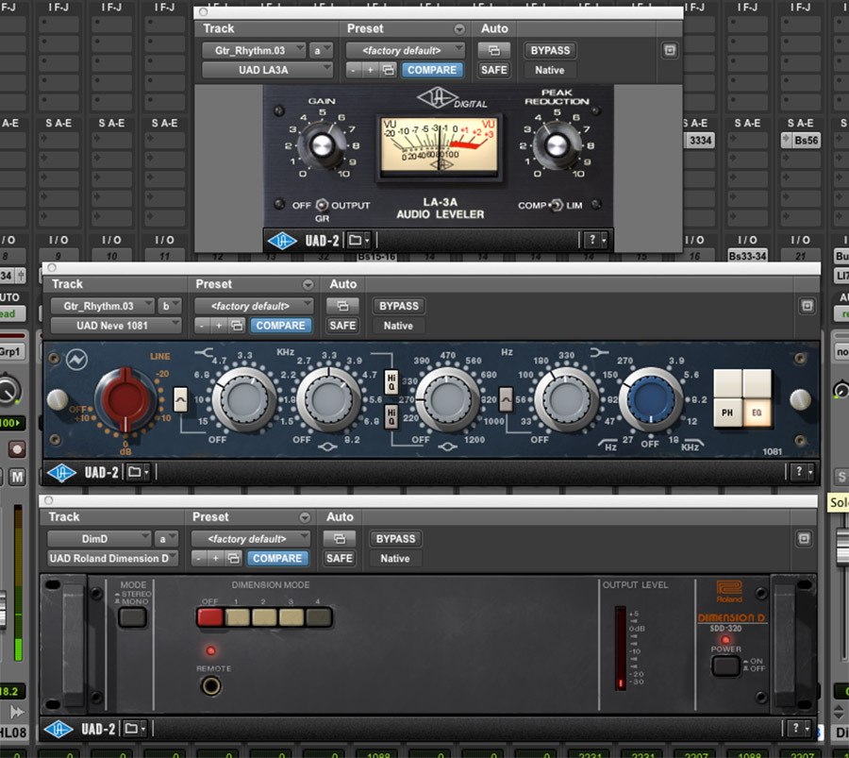Viewport: 849px width, 758px height.
Task: Toggle STEREO/MONO mode button on Dimension D
Action: 133,617
